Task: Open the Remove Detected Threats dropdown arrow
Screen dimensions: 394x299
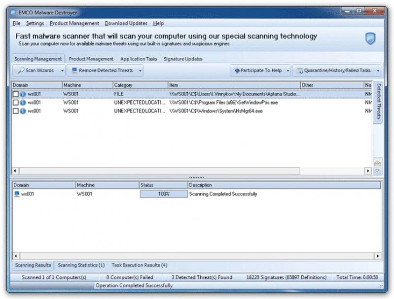Action: coord(140,71)
